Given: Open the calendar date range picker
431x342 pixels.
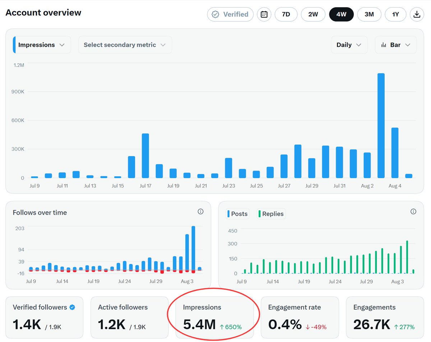Looking at the screenshot, I should pos(264,14).
